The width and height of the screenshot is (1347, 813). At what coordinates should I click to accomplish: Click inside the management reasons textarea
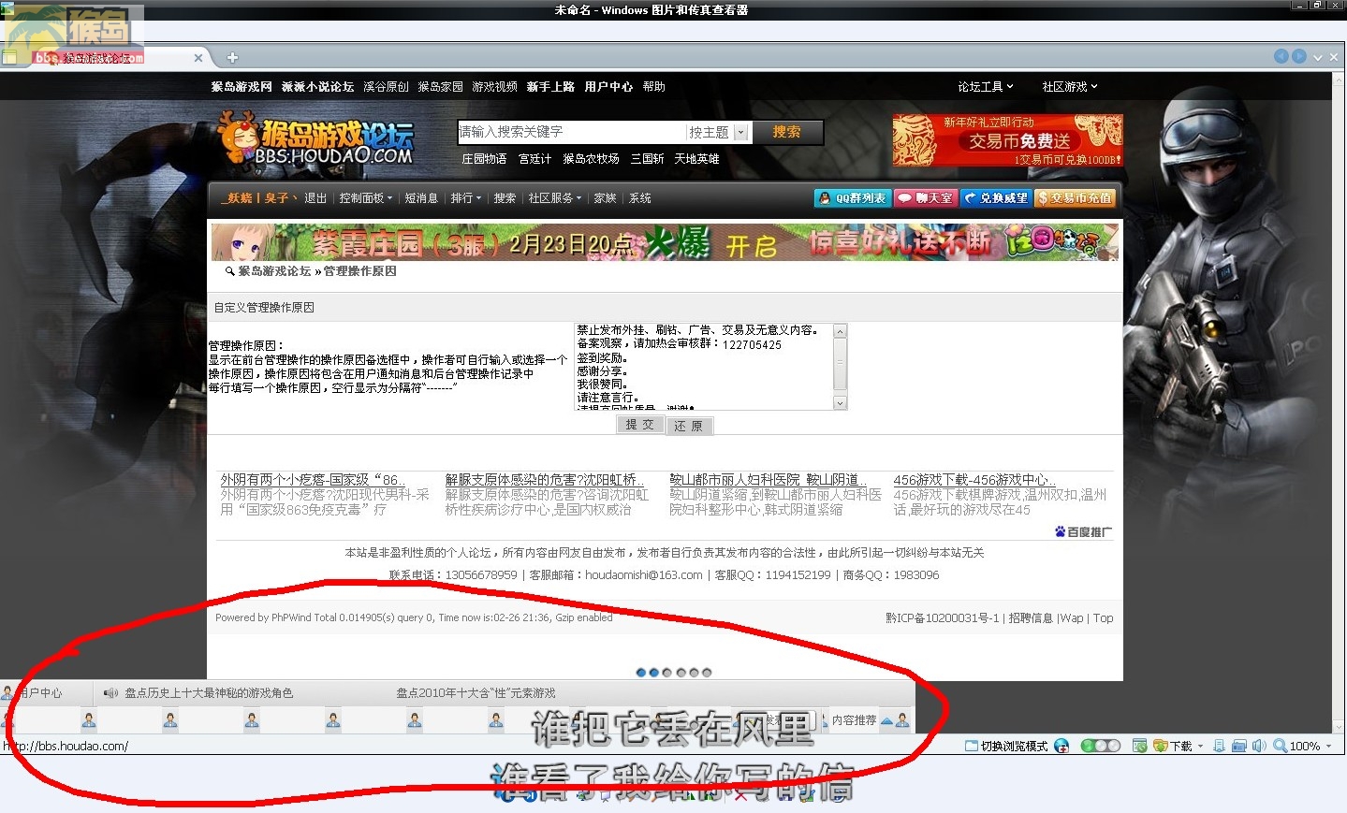[x=703, y=367]
